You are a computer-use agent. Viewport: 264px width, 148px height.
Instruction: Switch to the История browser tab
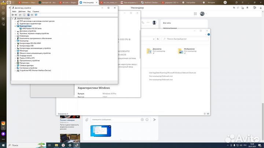pos(211,3)
